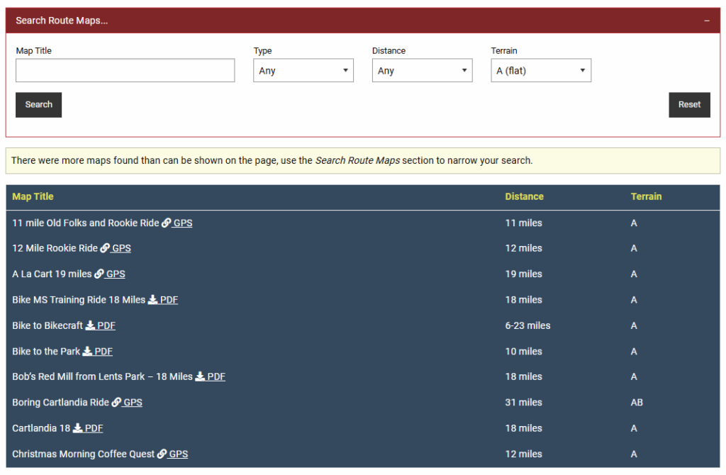The image size is (726, 475).
Task: Collapse the Search Route Maps panel
Action: [x=706, y=21]
